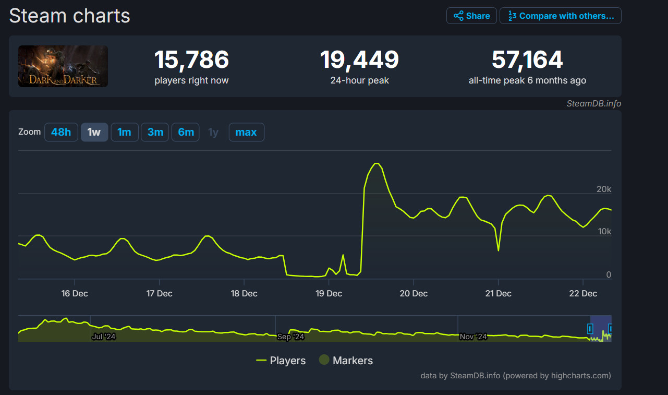
Task: Select the 1w zoom option
Action: tap(94, 132)
